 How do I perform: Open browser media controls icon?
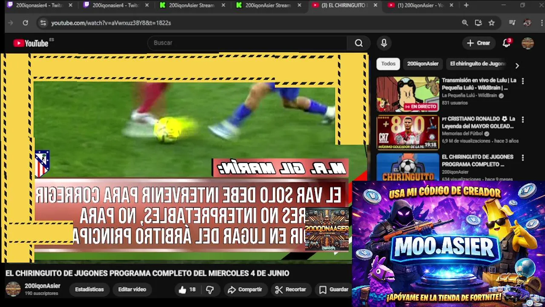point(512,23)
